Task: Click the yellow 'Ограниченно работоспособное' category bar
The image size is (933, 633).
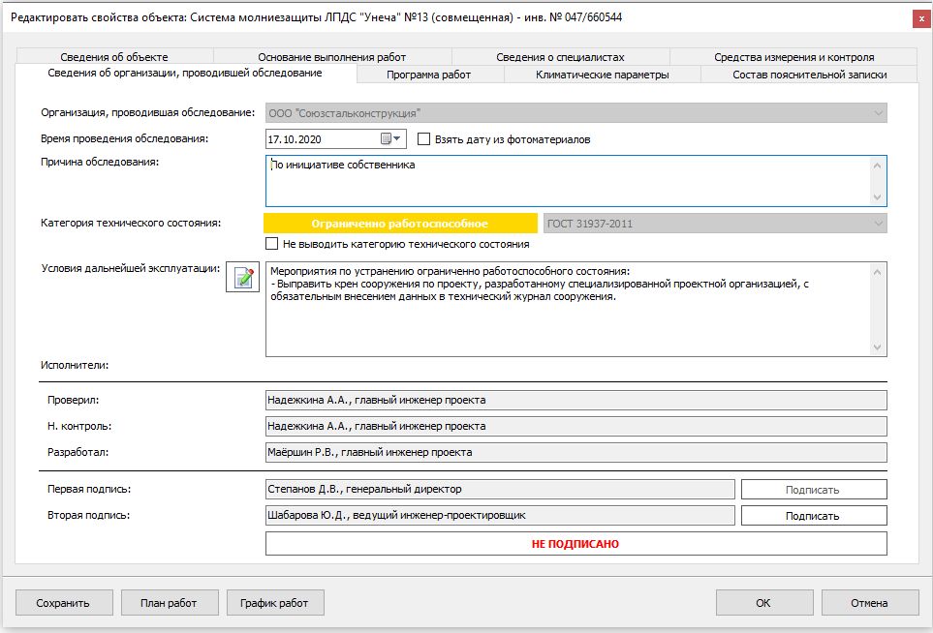Action: click(400, 224)
